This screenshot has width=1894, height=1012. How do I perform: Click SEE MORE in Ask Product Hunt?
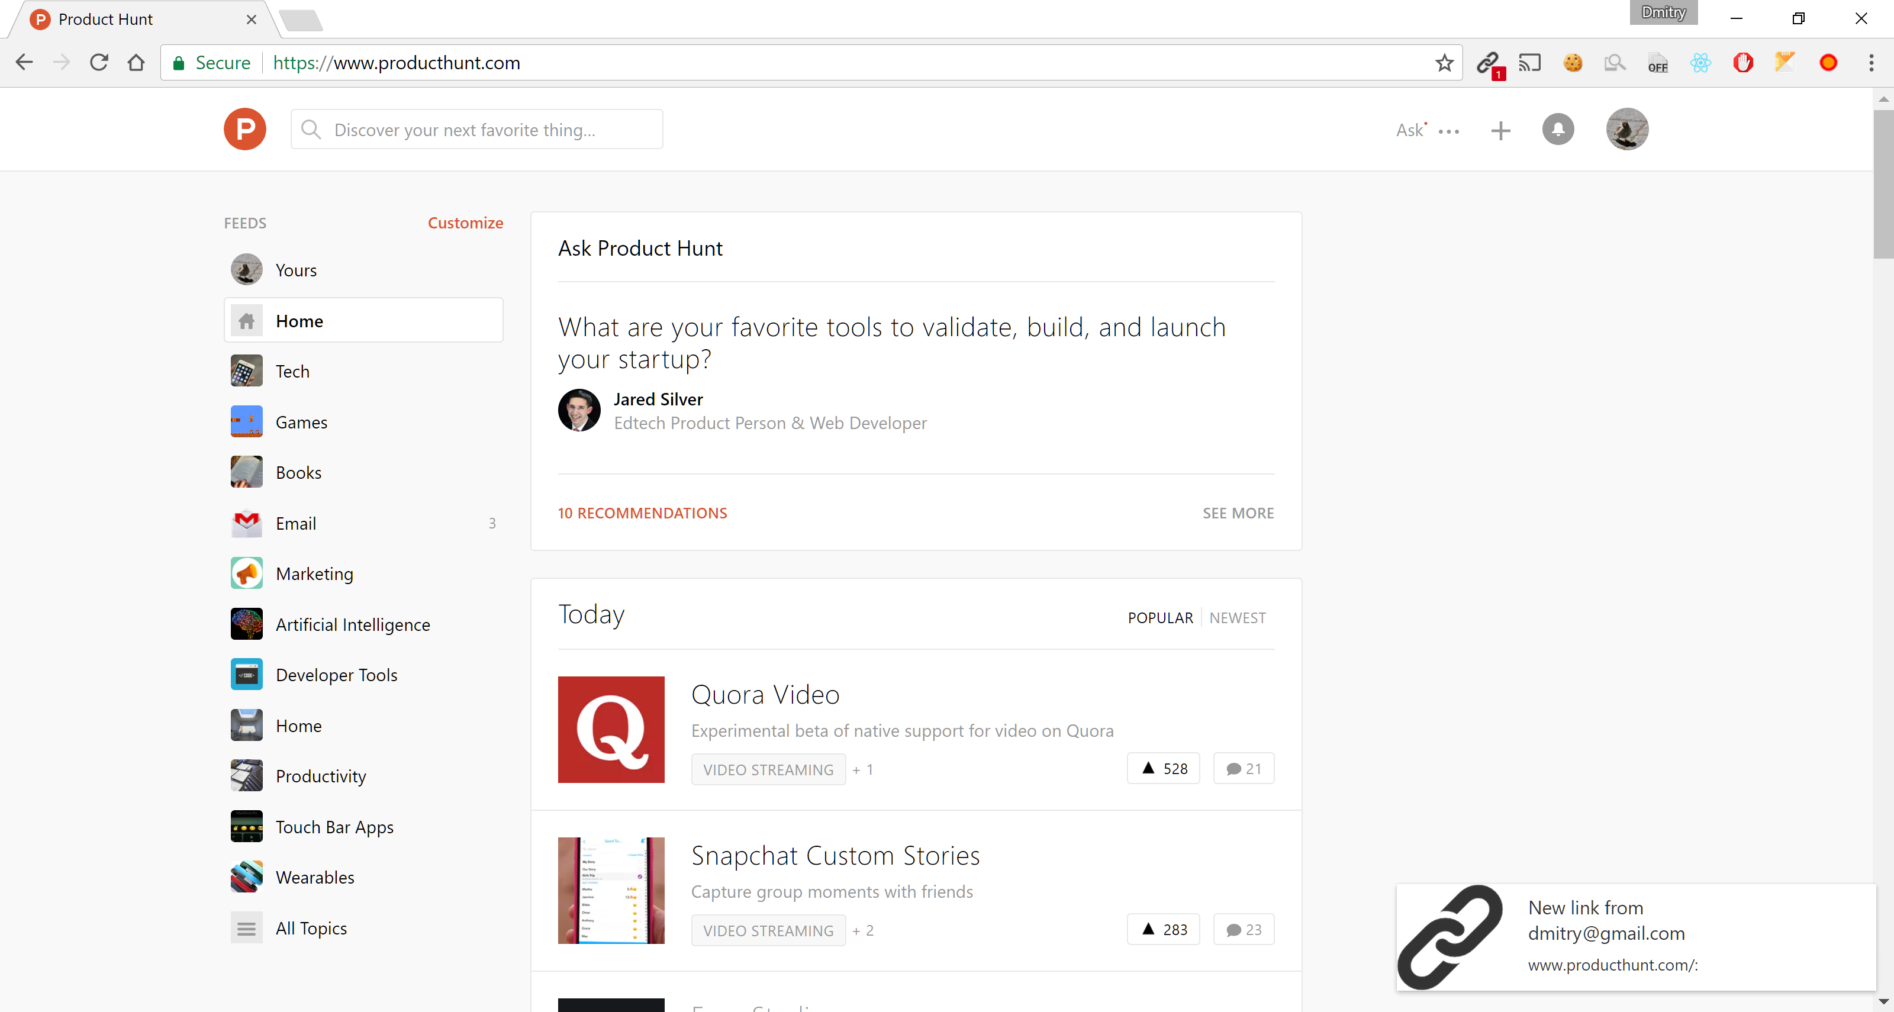pos(1238,513)
